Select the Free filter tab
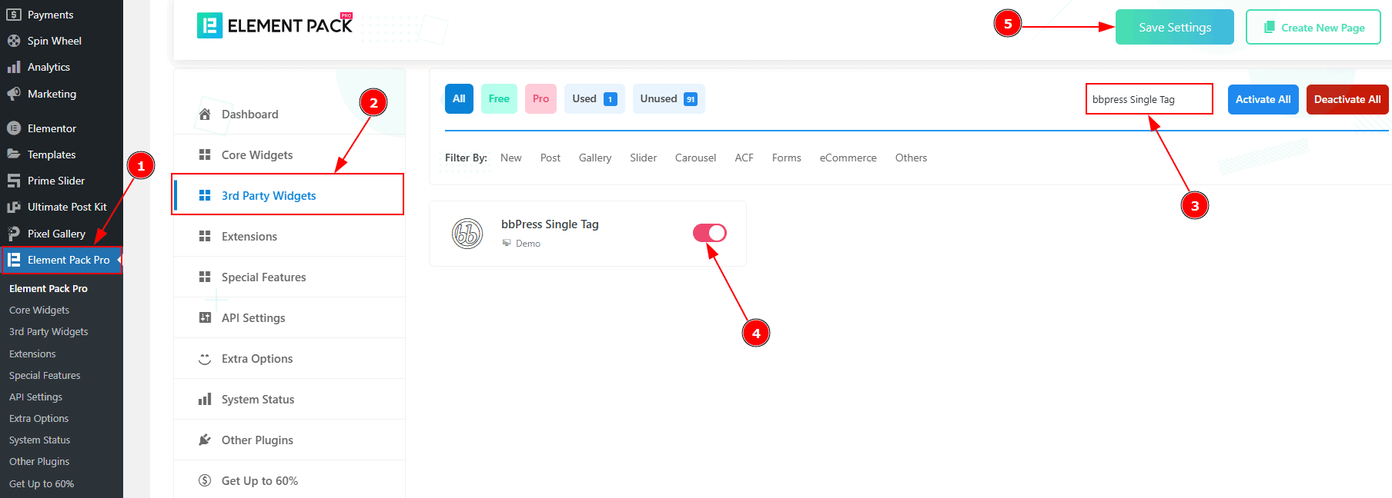Image resolution: width=1392 pixels, height=498 pixels. point(499,99)
